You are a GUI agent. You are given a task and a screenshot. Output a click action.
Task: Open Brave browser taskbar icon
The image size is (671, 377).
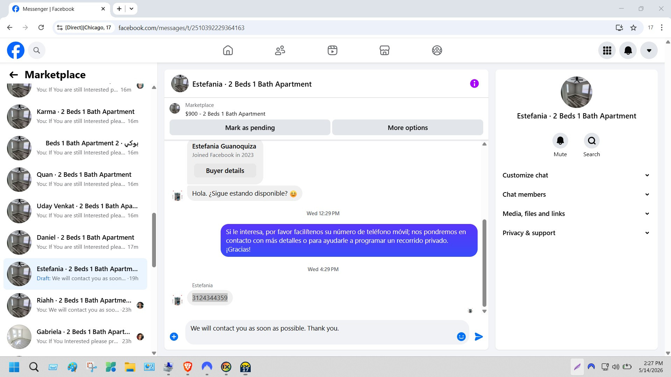188,367
